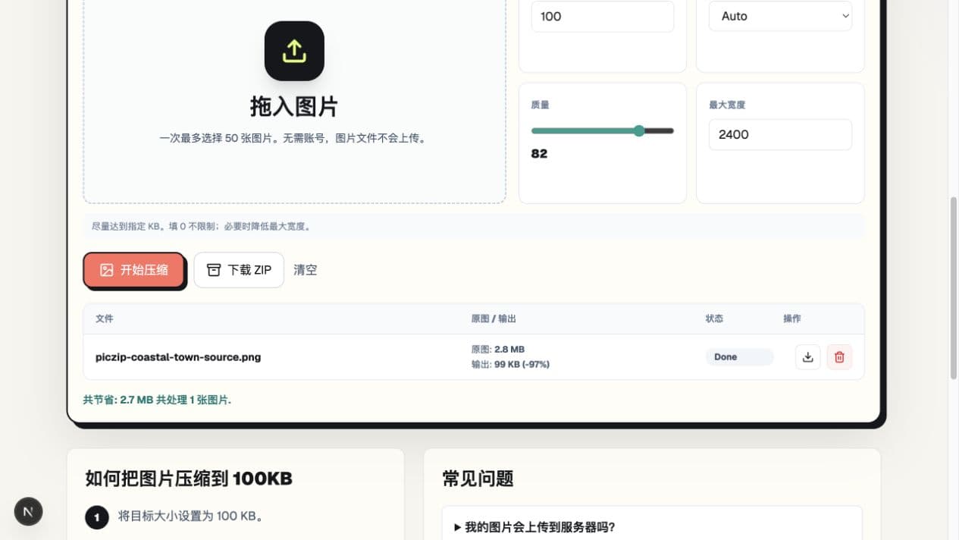Click the page vertical scrollbar
Viewport: 959px width, 540px height.
pyautogui.click(x=954, y=288)
